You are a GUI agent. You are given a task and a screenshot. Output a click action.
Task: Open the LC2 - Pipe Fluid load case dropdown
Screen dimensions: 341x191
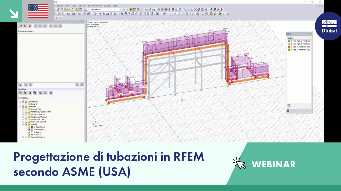[104, 9]
